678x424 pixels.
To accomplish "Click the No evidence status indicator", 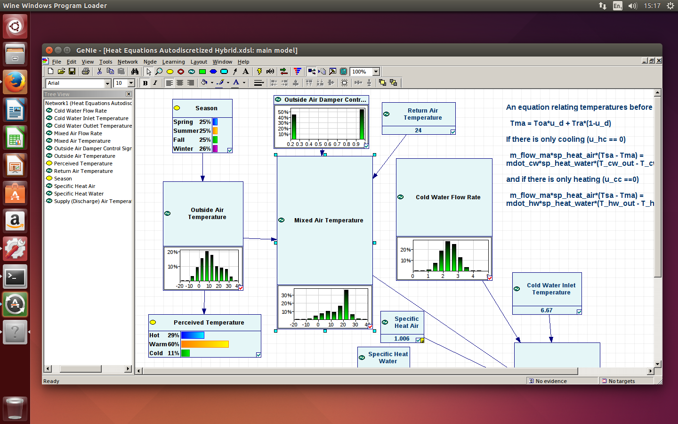I will click(x=562, y=381).
